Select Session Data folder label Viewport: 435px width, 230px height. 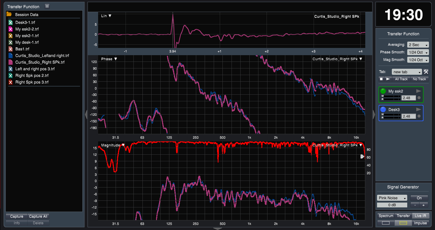pos(27,14)
